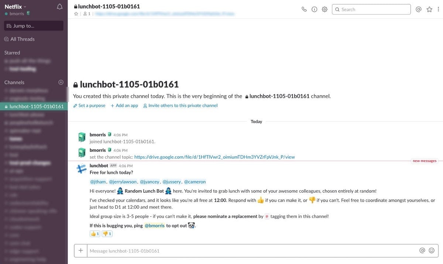Open emoji picker in message box
The height and width of the screenshot is (264, 443).
pos(432,250)
